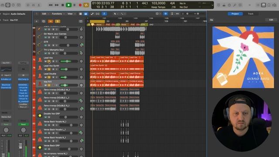Viewport: 279px width, 157px height.
Task: Toggle the orange Hide tracks H button
Action: [x=51, y=21]
